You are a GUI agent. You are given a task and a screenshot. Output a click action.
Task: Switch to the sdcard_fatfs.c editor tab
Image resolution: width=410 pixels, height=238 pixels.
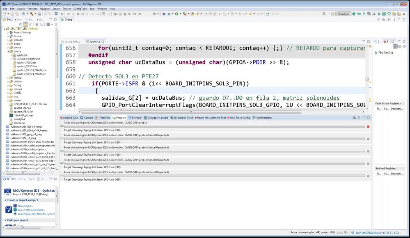(71, 41)
